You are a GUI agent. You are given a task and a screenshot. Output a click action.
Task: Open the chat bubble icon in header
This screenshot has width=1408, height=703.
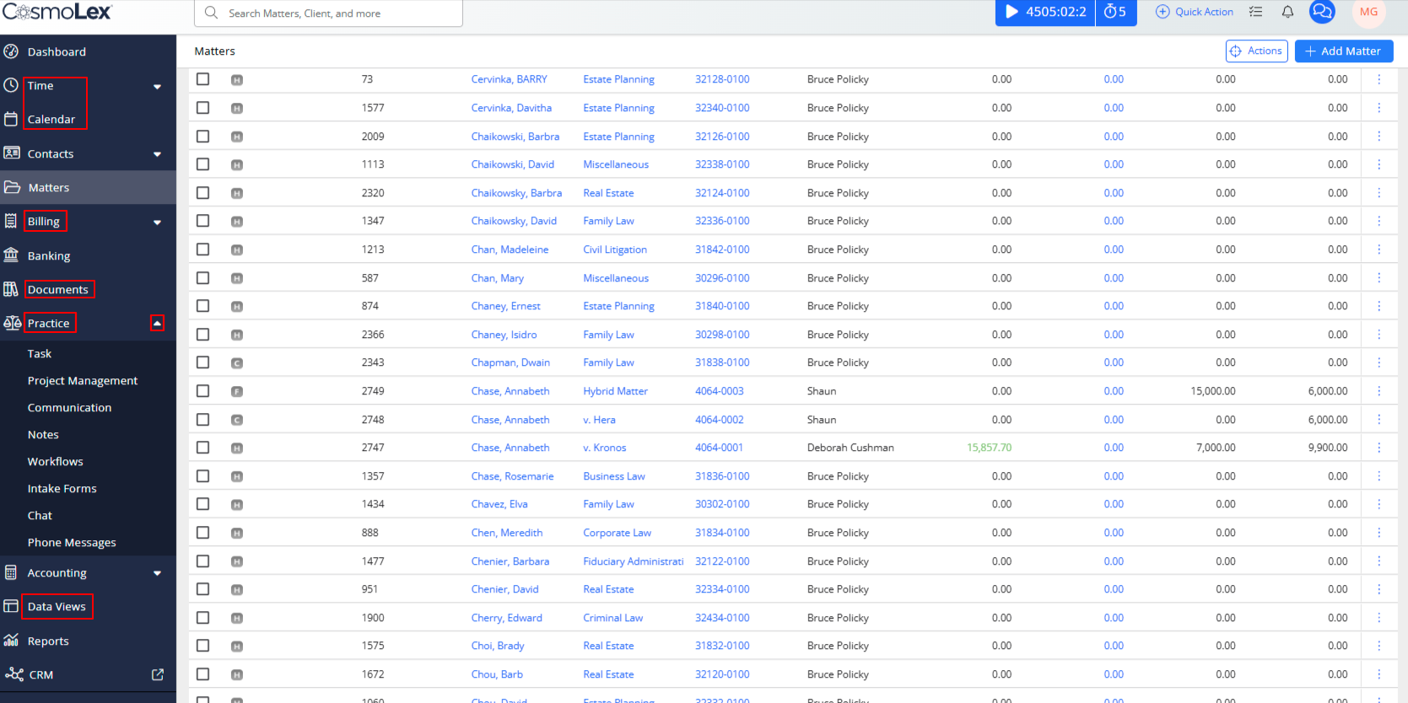[1322, 12]
